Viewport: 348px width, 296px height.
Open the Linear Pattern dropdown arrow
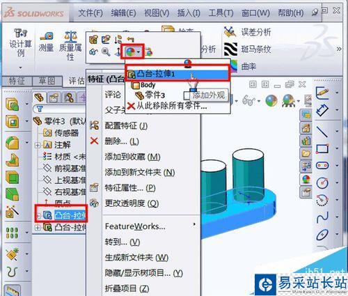[27, 233]
